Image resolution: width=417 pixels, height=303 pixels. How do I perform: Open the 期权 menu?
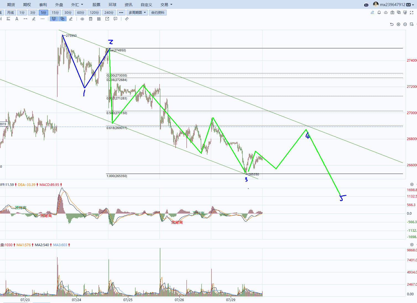point(27,5)
